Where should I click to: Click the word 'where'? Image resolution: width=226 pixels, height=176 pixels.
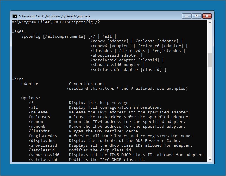tap(18, 79)
